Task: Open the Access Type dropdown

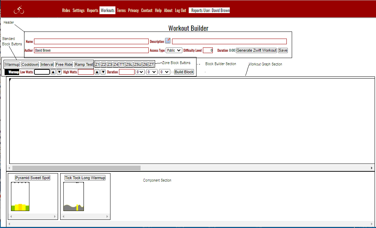Action: point(174,50)
